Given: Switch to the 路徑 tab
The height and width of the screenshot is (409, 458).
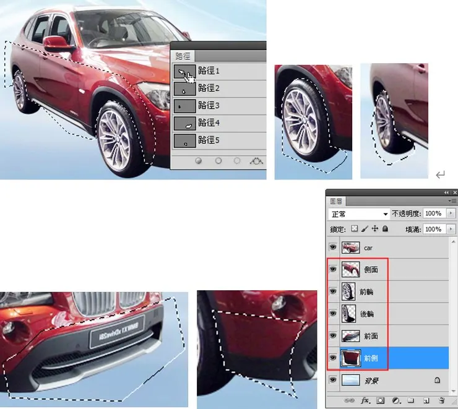Looking at the screenshot, I should [x=183, y=56].
